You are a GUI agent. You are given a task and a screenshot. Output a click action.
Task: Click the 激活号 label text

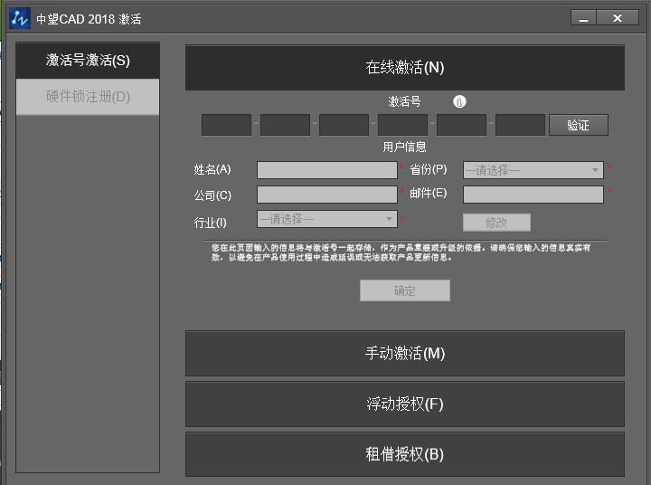[404, 101]
